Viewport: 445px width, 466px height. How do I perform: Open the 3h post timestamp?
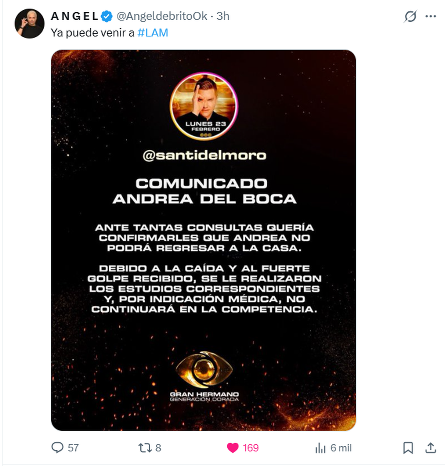223,16
